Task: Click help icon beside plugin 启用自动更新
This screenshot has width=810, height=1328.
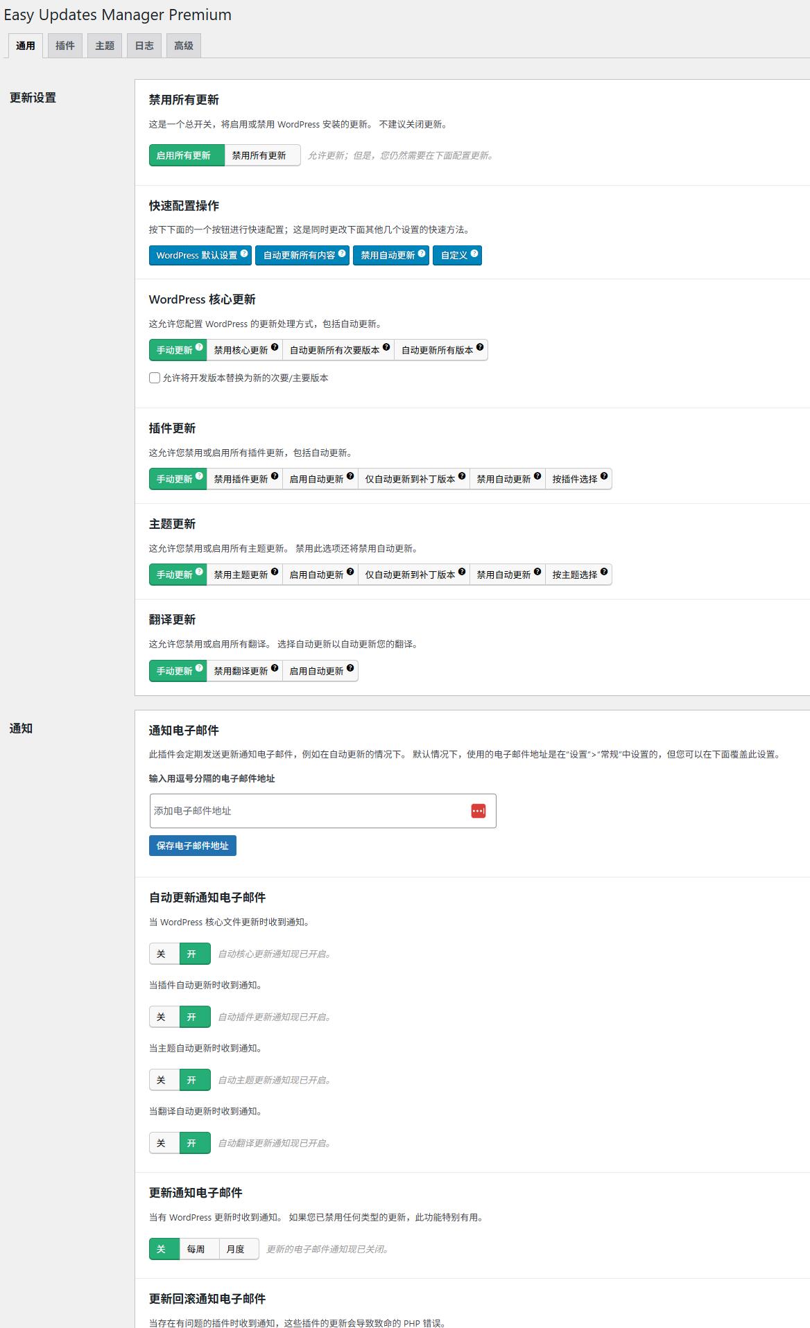Action: tap(350, 476)
